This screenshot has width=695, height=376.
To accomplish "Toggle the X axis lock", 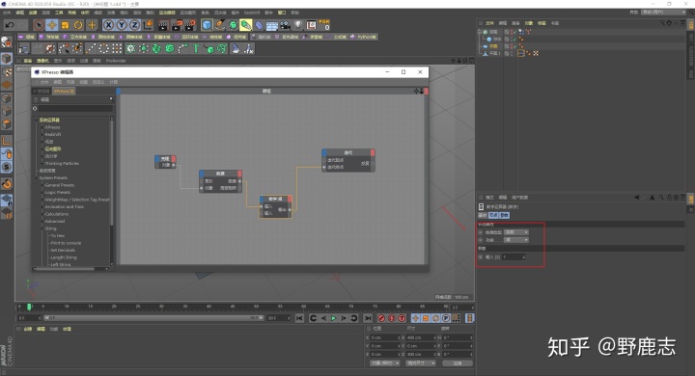I will pyautogui.click(x=108, y=25).
